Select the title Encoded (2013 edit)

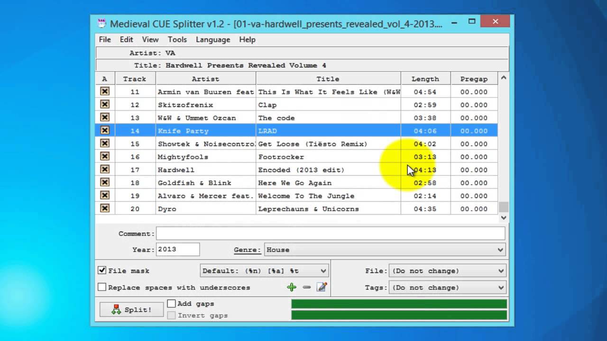301,170
